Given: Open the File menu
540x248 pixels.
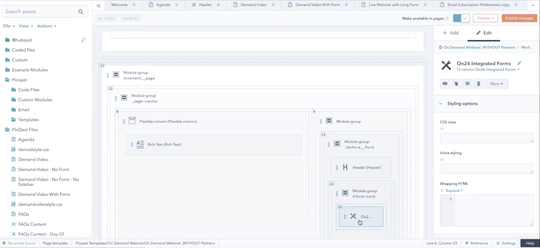Looking at the screenshot, I should (x=9, y=26).
